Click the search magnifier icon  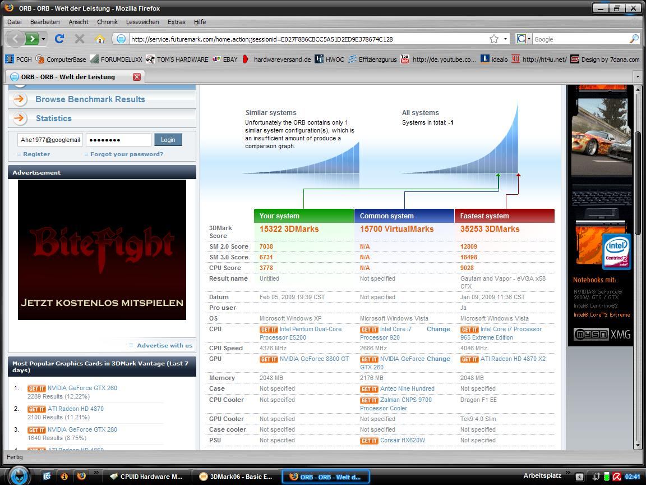(x=634, y=39)
